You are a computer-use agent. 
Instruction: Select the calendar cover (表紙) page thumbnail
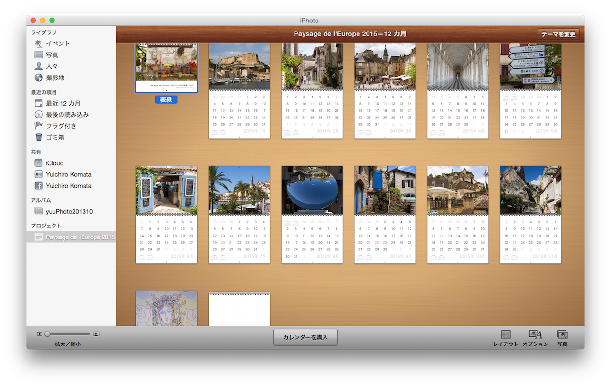click(x=166, y=69)
